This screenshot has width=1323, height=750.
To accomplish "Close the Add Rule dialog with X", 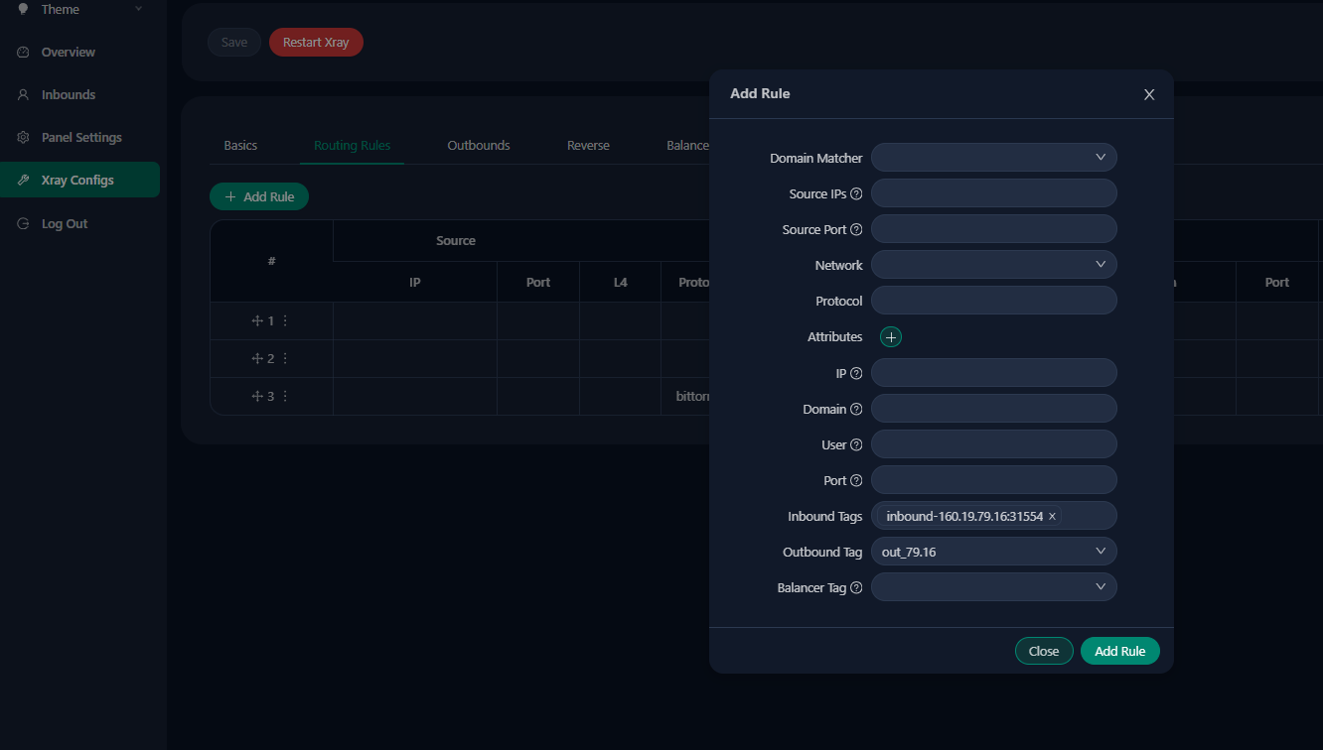I will [x=1149, y=94].
